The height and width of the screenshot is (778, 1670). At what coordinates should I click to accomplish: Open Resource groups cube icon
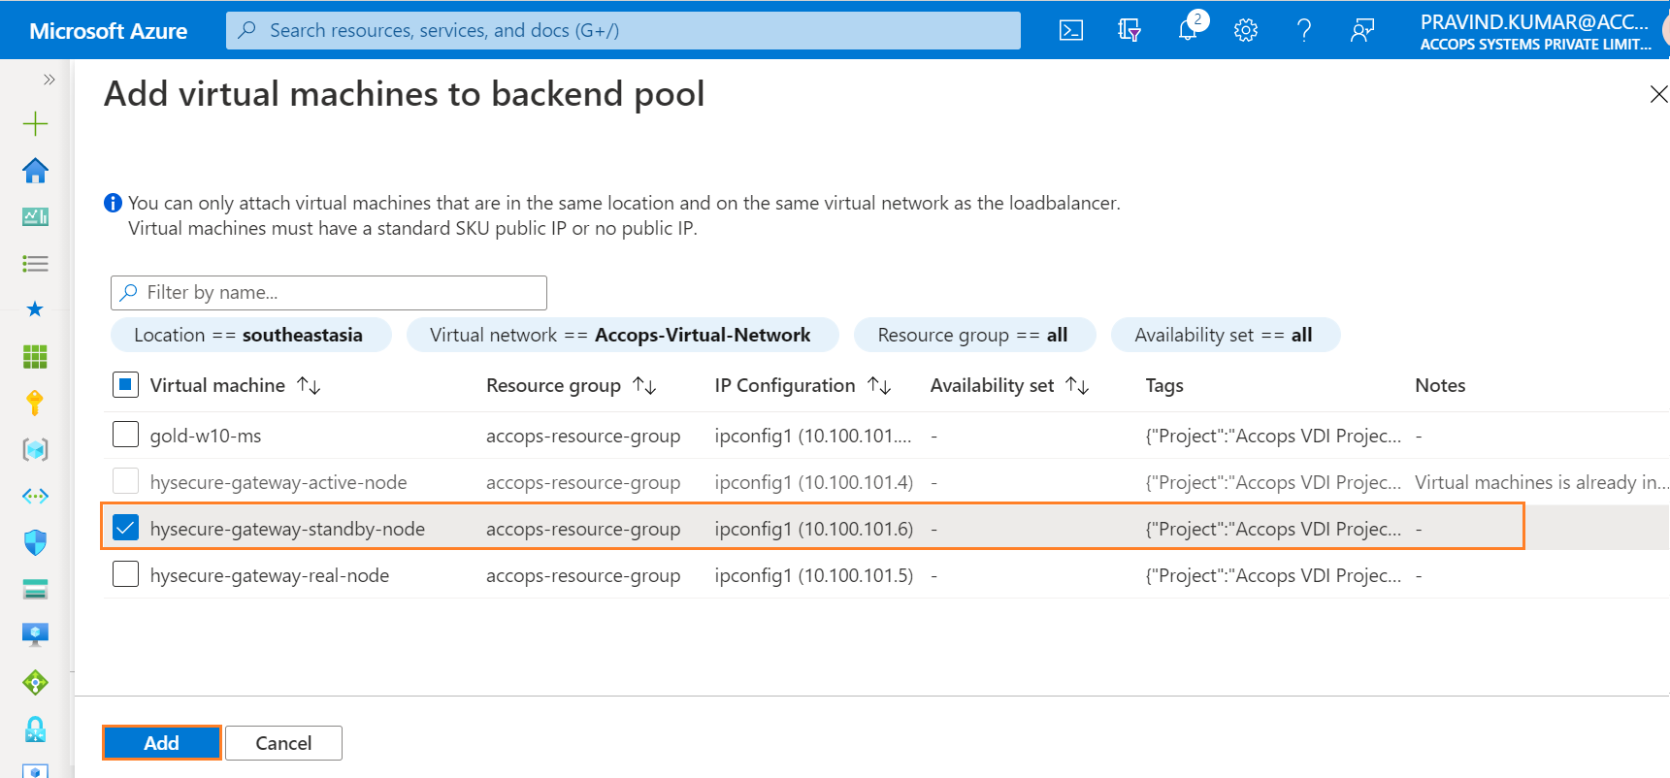click(x=35, y=449)
